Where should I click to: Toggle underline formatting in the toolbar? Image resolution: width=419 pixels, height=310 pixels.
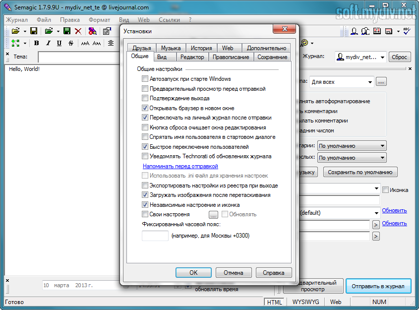pyautogui.click(x=60, y=43)
